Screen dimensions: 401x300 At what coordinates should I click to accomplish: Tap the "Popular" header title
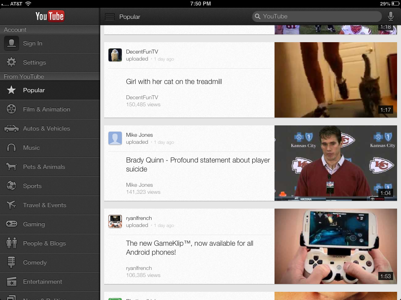pyautogui.click(x=130, y=17)
